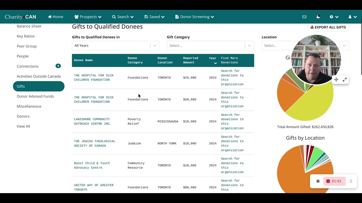The width and height of the screenshot is (362, 203).
Task: Open Connections in sidebar
Action: click(x=27, y=66)
